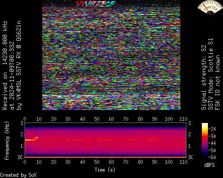Click the "Signal strength: S2" label
Screen dimensions: 223x178
(x=204, y=77)
